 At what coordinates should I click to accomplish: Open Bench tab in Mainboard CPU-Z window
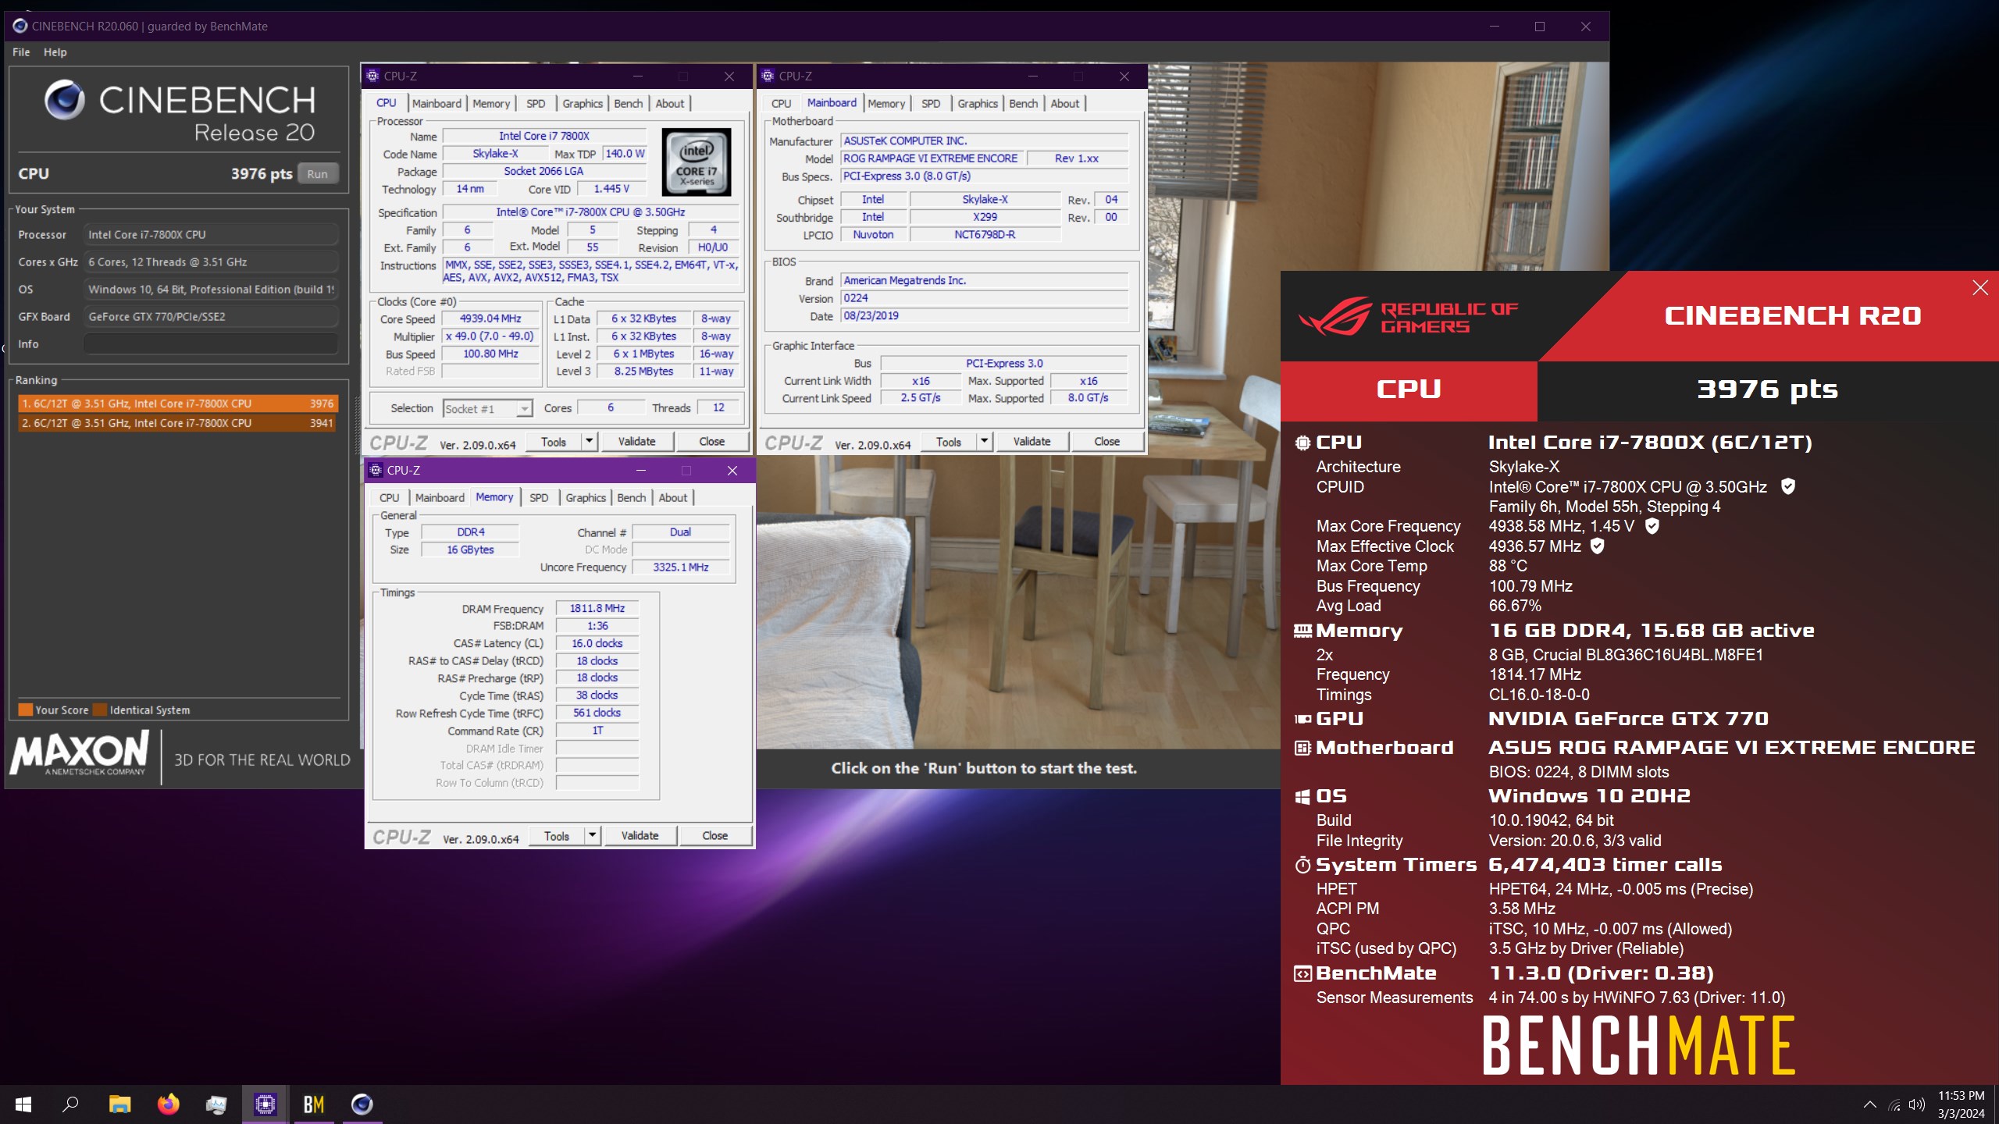pyautogui.click(x=1023, y=103)
